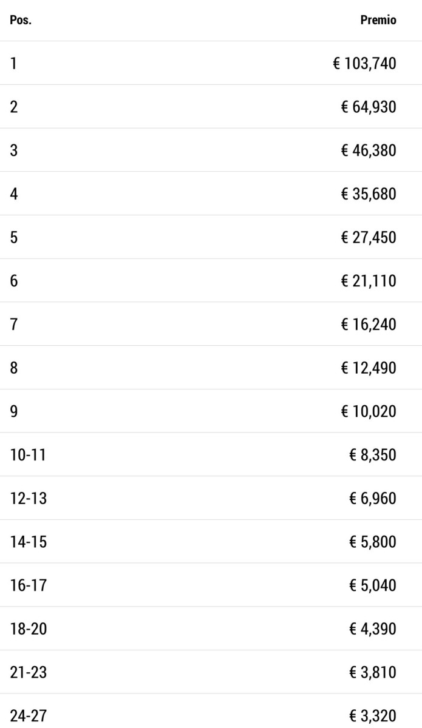The height and width of the screenshot is (728, 422).
Task: Click the € 12,490 prize amount
Action: click(x=368, y=368)
